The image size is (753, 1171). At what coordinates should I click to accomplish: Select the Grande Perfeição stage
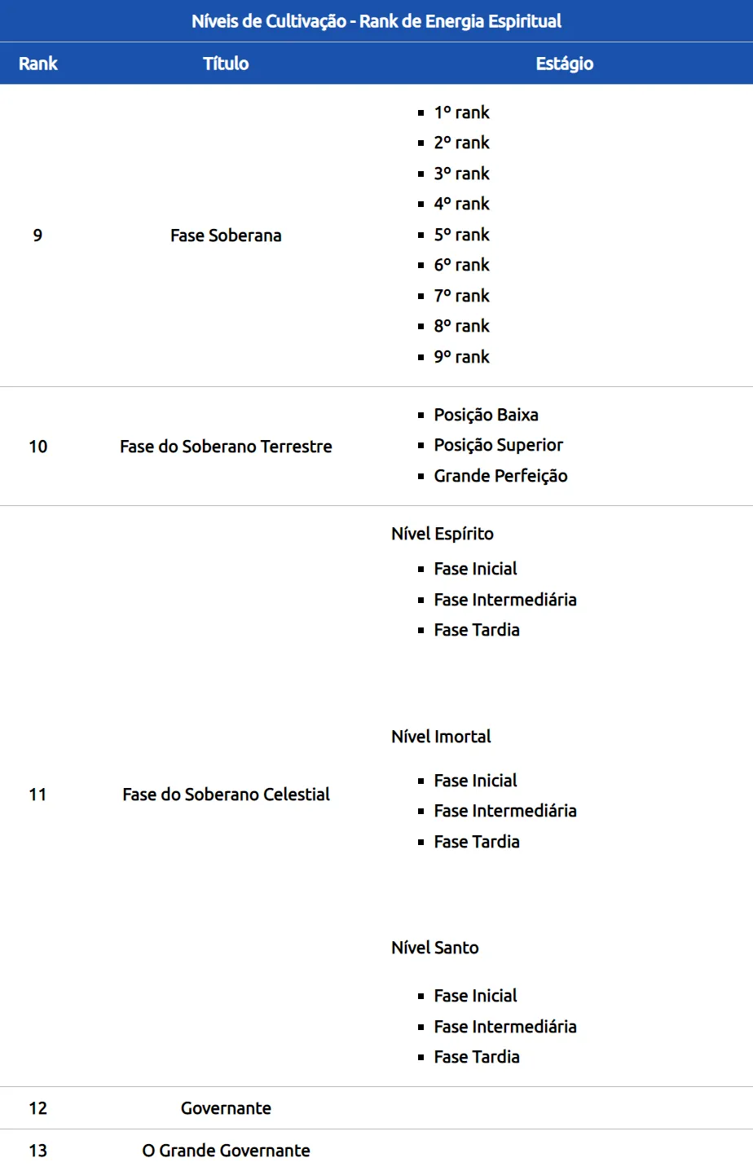click(500, 476)
